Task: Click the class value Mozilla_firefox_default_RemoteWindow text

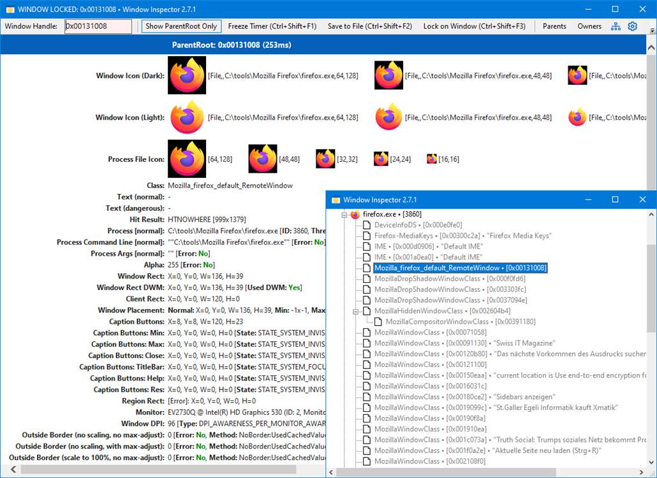Action: pos(230,185)
